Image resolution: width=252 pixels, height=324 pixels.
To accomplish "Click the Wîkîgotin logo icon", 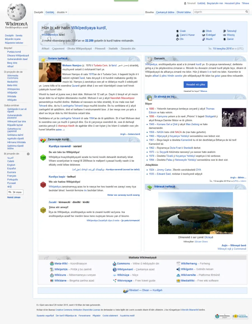I will [x=178, y=269].
